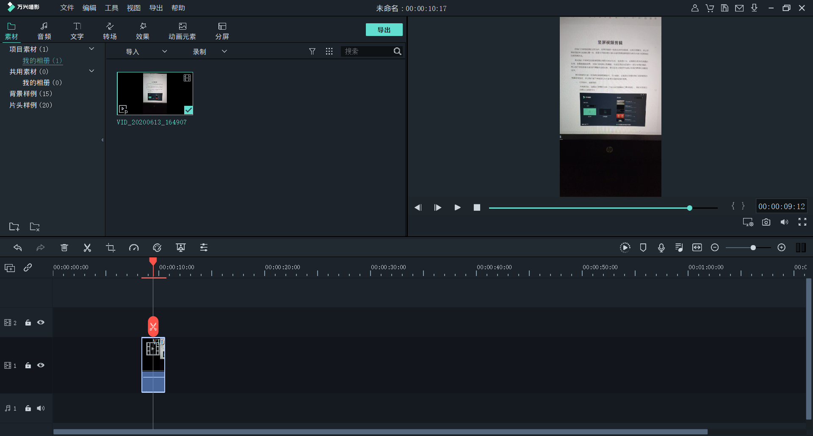813x436 pixels.
Task: Open the speed adjustment tool
Action: pyautogui.click(x=134, y=248)
